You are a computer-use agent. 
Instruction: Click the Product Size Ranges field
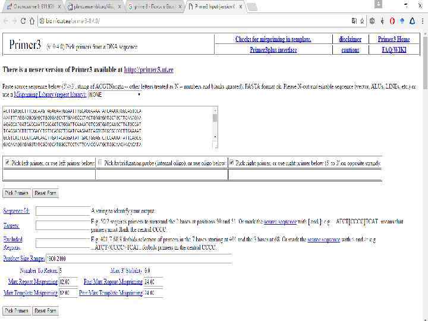point(139,259)
